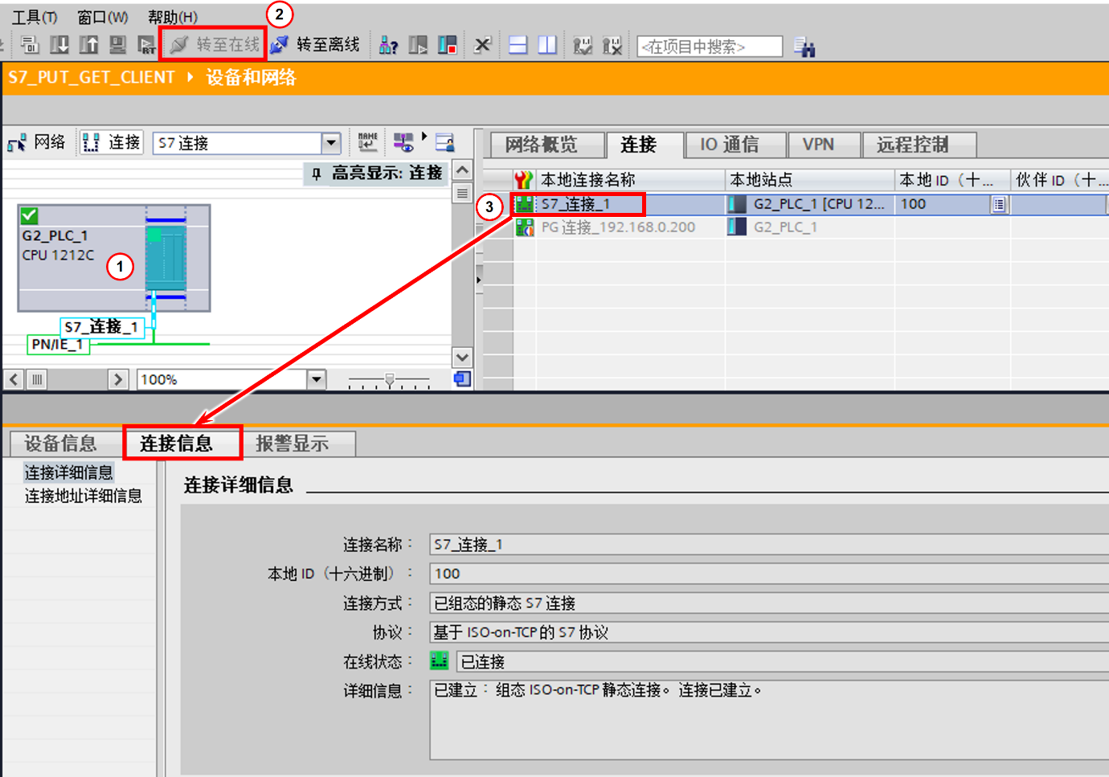This screenshot has height=777, width=1109.
Task: Select the 连接 (Connections) mode icon
Action: [x=111, y=142]
